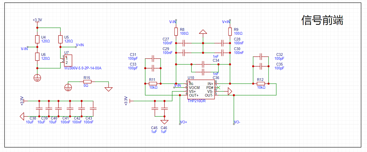
Task: Select the U4 120Ω resistor symbol
Action: [x=37, y=39]
